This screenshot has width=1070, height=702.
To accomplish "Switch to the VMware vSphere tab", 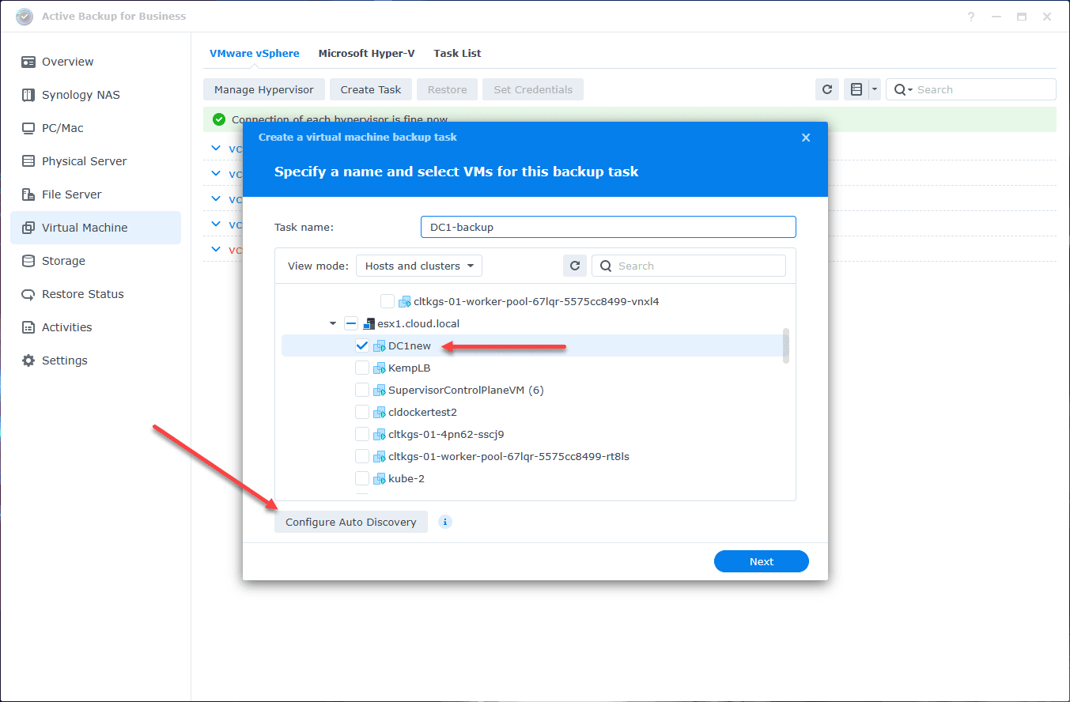I will coord(255,53).
